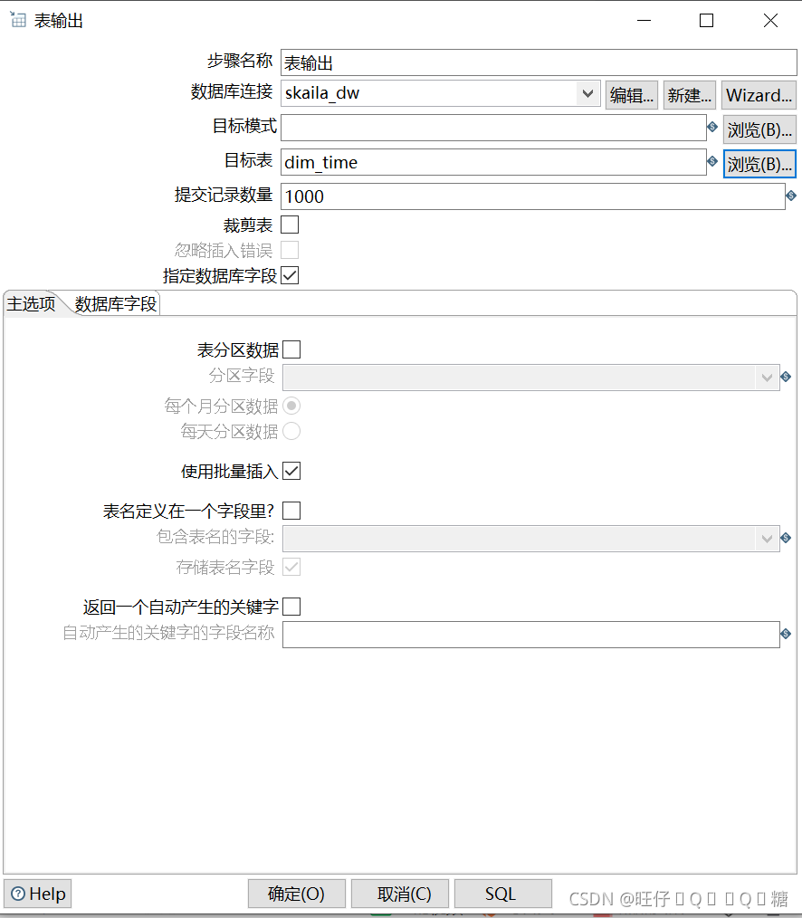This screenshot has width=802, height=918.
Task: Uncheck the 指定数据库字段 checkbox
Action: tap(290, 275)
